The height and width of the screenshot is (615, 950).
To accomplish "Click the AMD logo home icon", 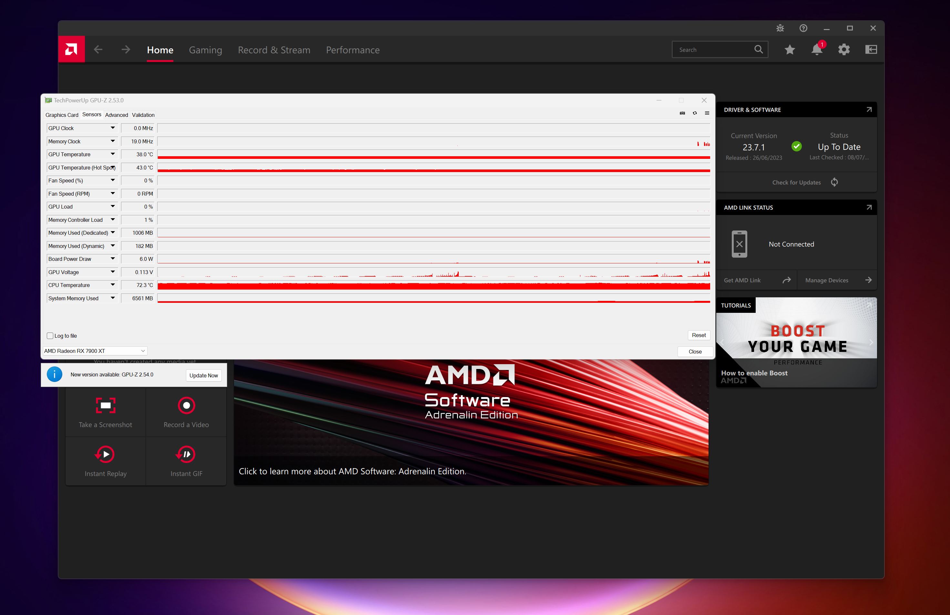I will [x=71, y=49].
